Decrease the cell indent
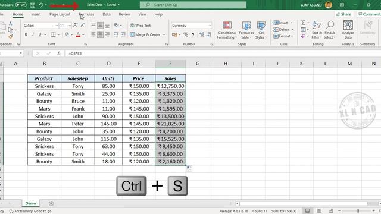Screen dimensions: 381x214 tap(117, 34)
